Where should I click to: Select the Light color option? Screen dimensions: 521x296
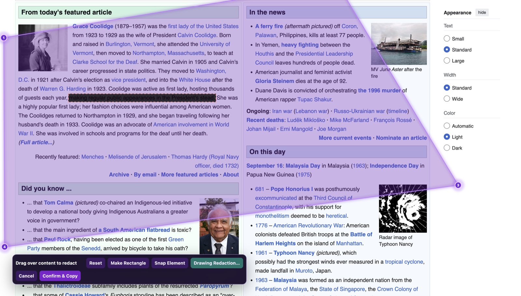tap(447, 137)
